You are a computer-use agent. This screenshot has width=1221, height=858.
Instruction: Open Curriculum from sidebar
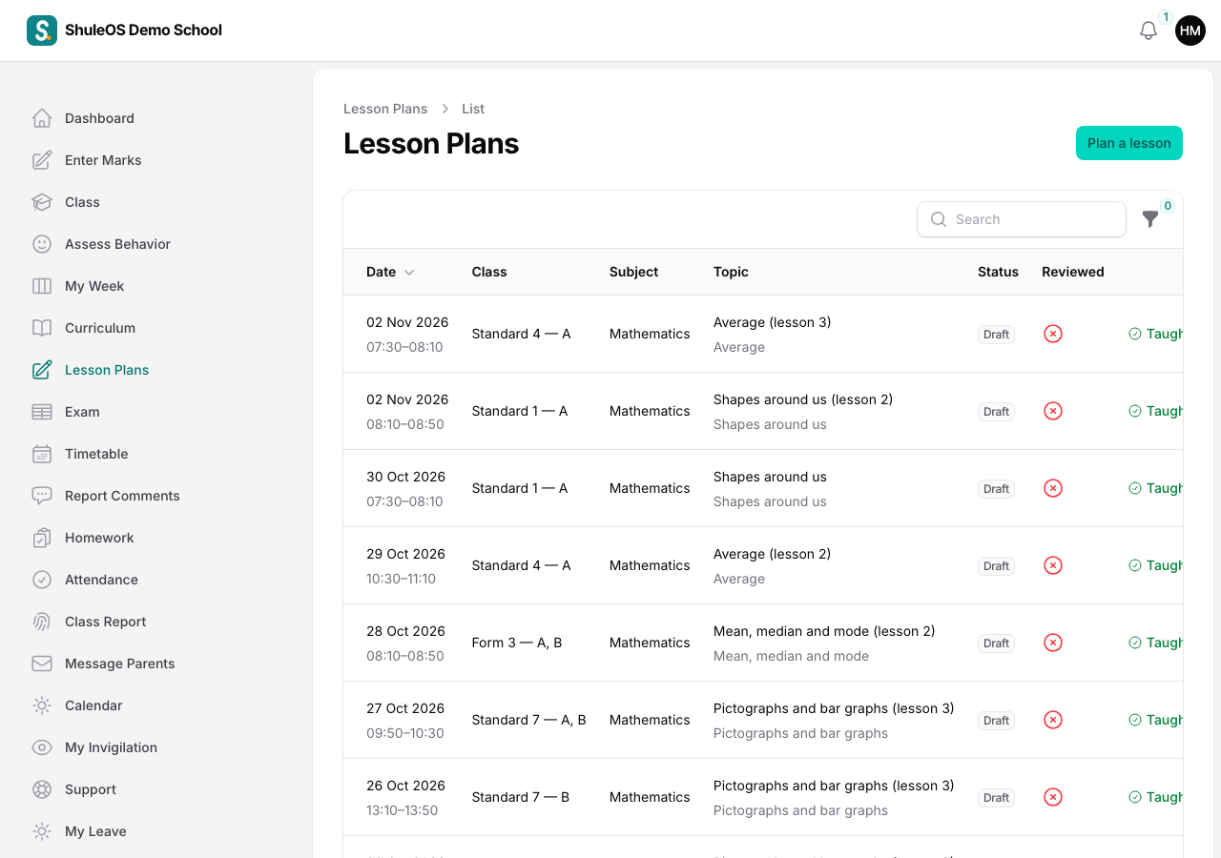100,328
